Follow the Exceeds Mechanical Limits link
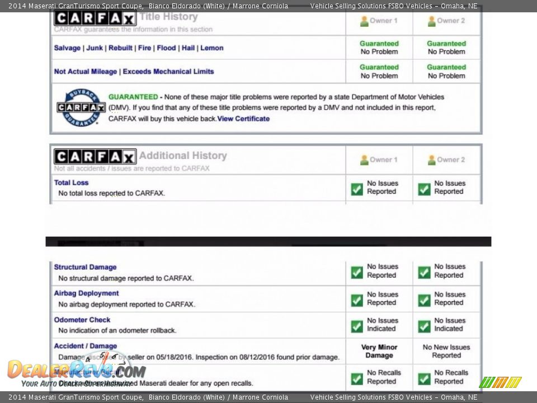This screenshot has height=403, width=537. tap(168, 72)
